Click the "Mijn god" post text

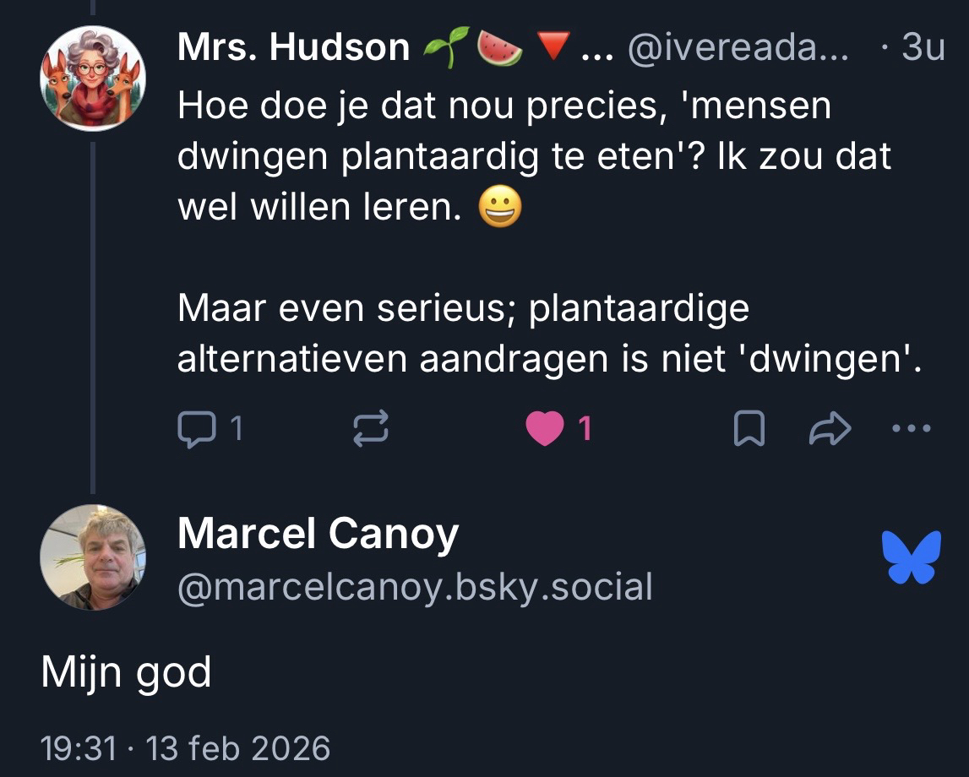126,673
